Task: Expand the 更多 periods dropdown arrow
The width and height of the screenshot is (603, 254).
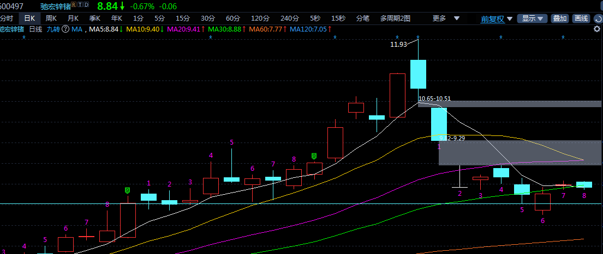Action: pyautogui.click(x=457, y=18)
